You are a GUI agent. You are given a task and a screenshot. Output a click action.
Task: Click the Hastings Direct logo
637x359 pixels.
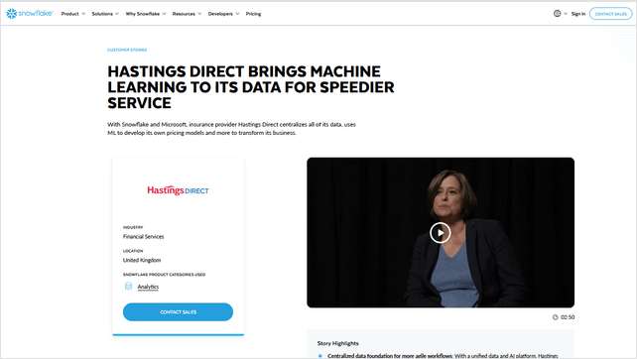coord(178,190)
